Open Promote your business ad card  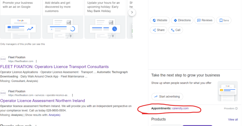click(x=20, y=19)
